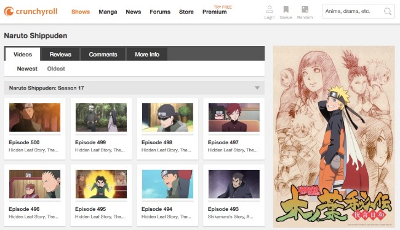Click Hidden Leaf Story subtitle under Episode 497
This screenshot has width=400, height=230.
pyautogui.click(x=233, y=150)
